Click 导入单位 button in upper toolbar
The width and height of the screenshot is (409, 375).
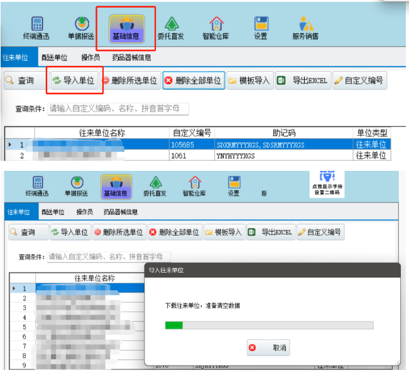(74, 80)
